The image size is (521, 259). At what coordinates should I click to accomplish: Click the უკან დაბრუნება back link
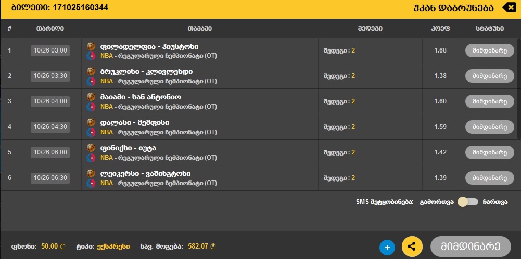pos(453,8)
